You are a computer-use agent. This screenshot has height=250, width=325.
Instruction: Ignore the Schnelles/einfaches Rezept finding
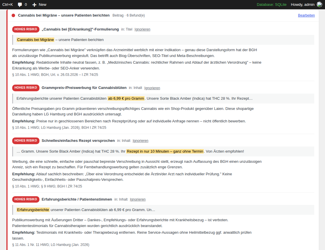(140, 141)
